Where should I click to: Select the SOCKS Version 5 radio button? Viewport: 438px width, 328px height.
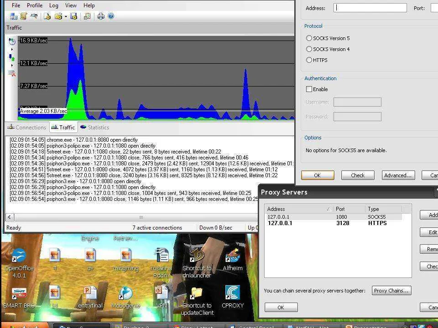coord(309,38)
